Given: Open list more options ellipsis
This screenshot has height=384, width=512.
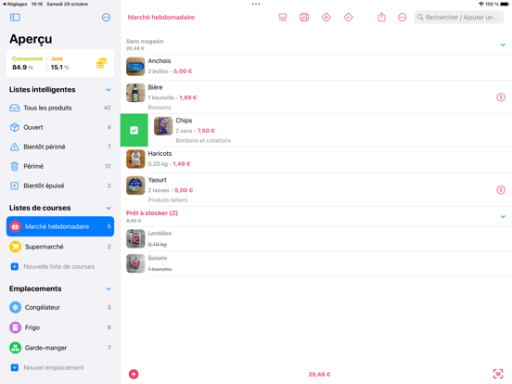Looking at the screenshot, I should click(x=402, y=18).
